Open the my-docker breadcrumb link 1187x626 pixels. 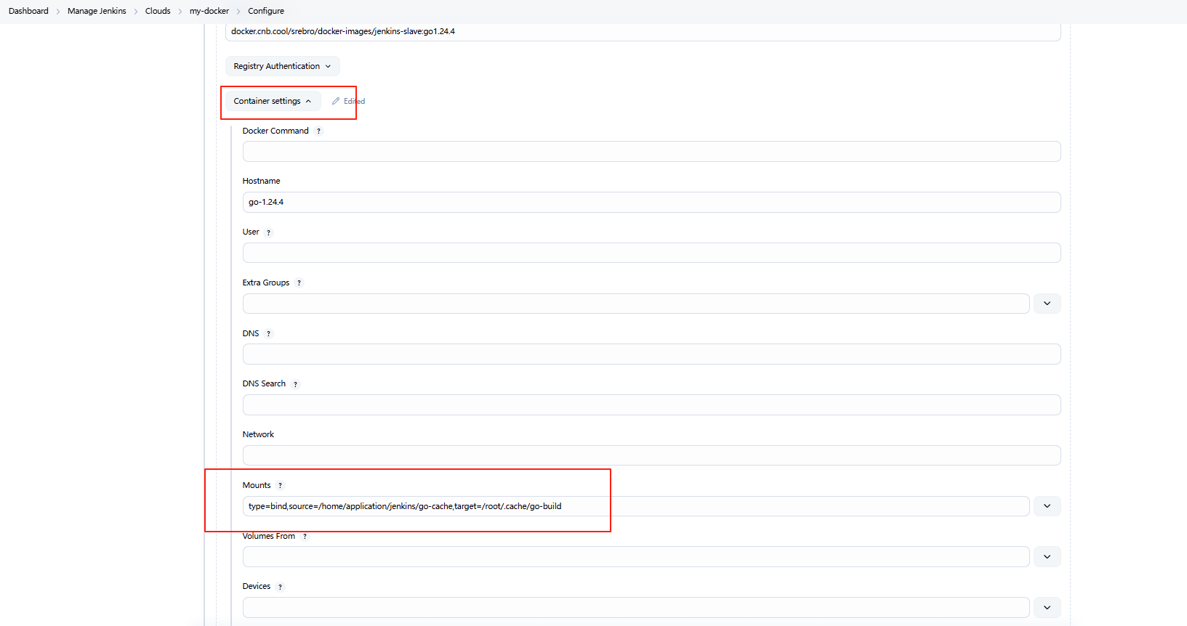click(209, 11)
